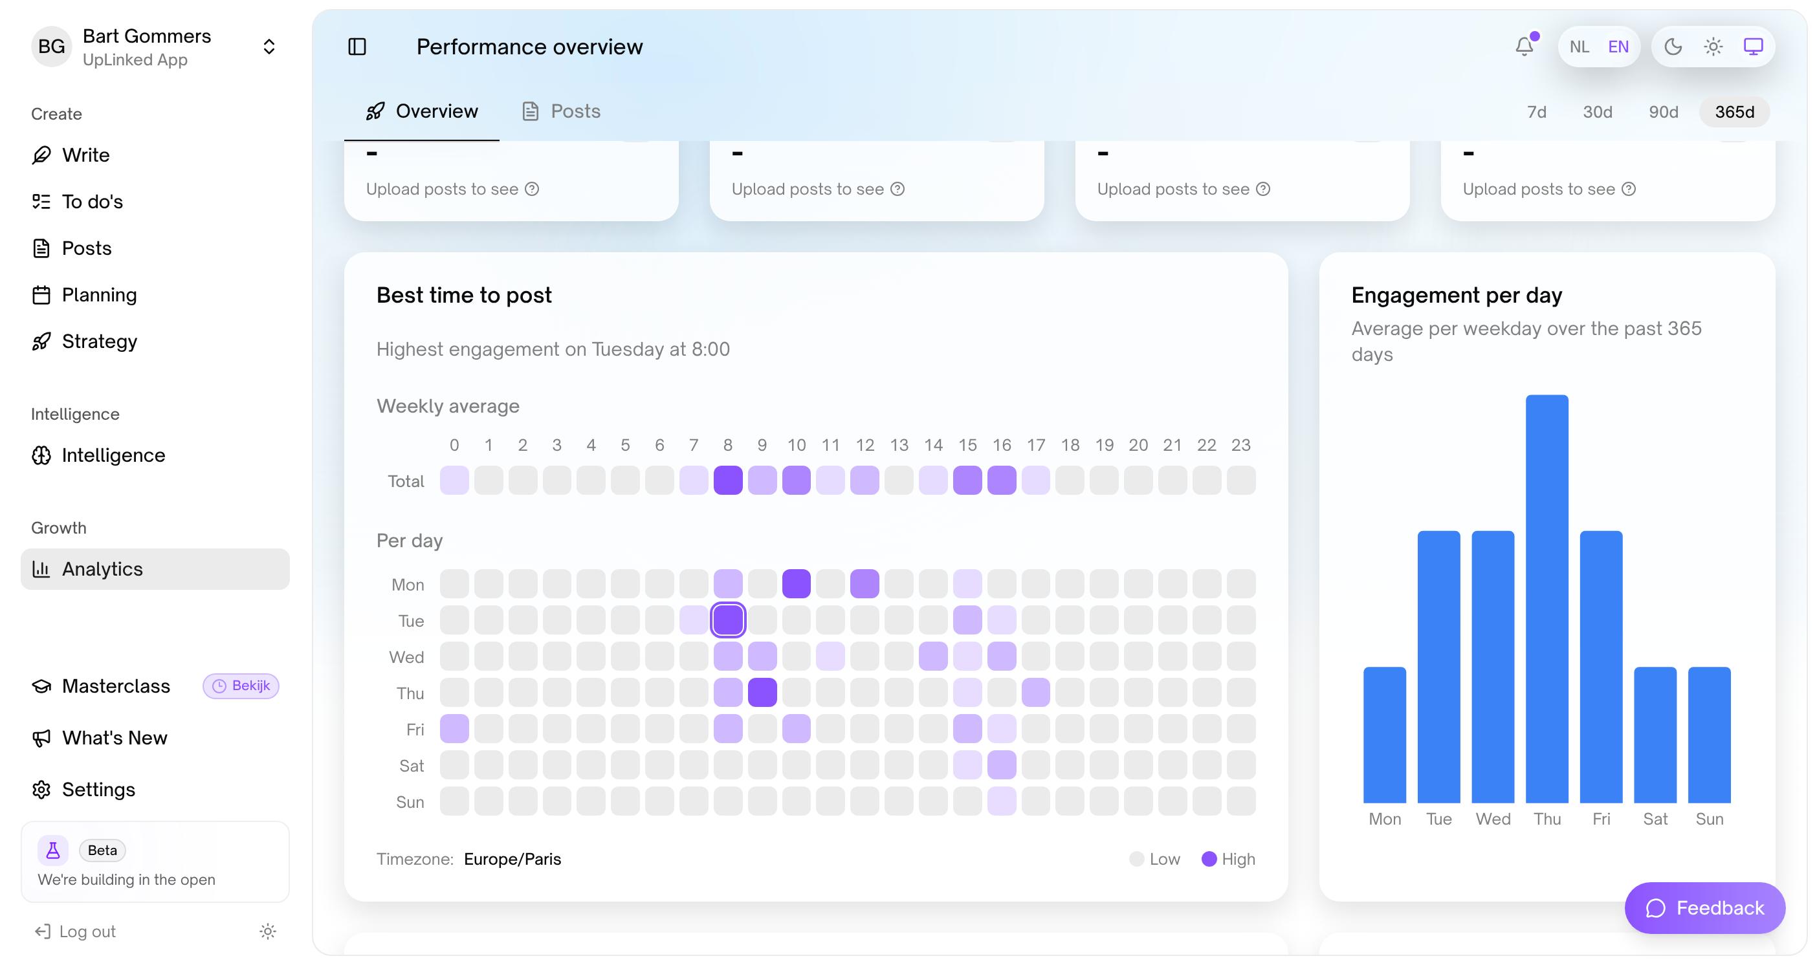Switch language to EN
Viewport: 1817px width, 965px height.
pos(1618,47)
